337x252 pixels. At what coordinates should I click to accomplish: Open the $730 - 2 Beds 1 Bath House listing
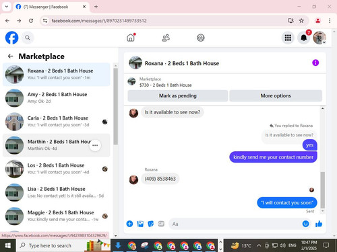tap(165, 85)
